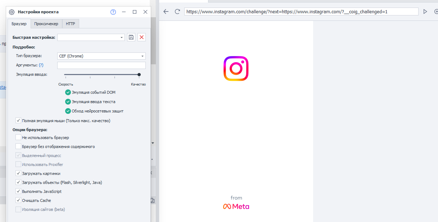Viewport: 438px width, 222px height.
Task: Click the text input emulation indicator
Action: click(x=68, y=102)
